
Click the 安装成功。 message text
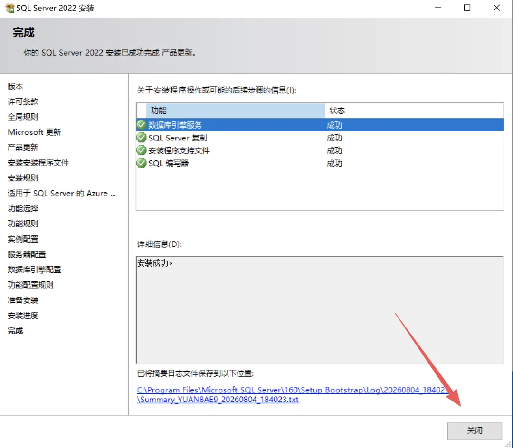click(x=155, y=263)
